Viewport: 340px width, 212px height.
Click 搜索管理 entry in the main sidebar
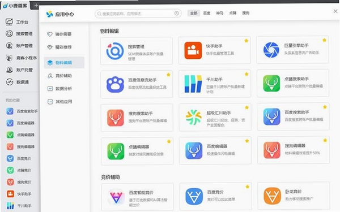tap(19, 33)
